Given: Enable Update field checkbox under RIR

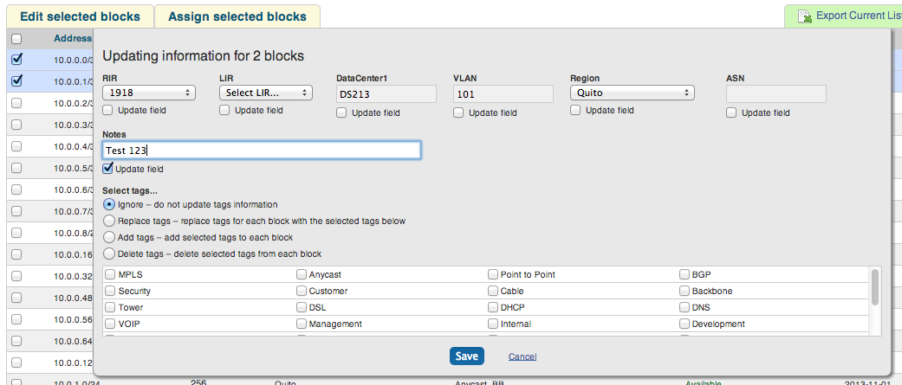Looking at the screenshot, I should point(108,110).
